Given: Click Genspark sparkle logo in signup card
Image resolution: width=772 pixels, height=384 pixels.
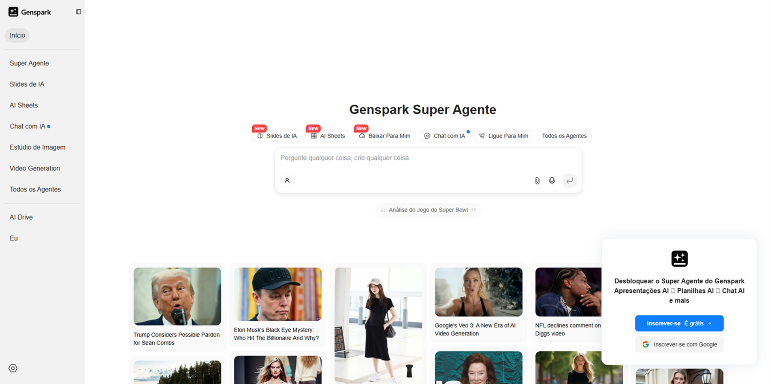Looking at the screenshot, I should point(679,259).
